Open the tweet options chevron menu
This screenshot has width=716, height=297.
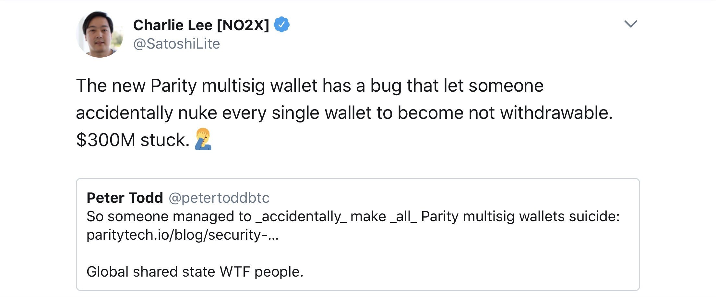coord(630,24)
